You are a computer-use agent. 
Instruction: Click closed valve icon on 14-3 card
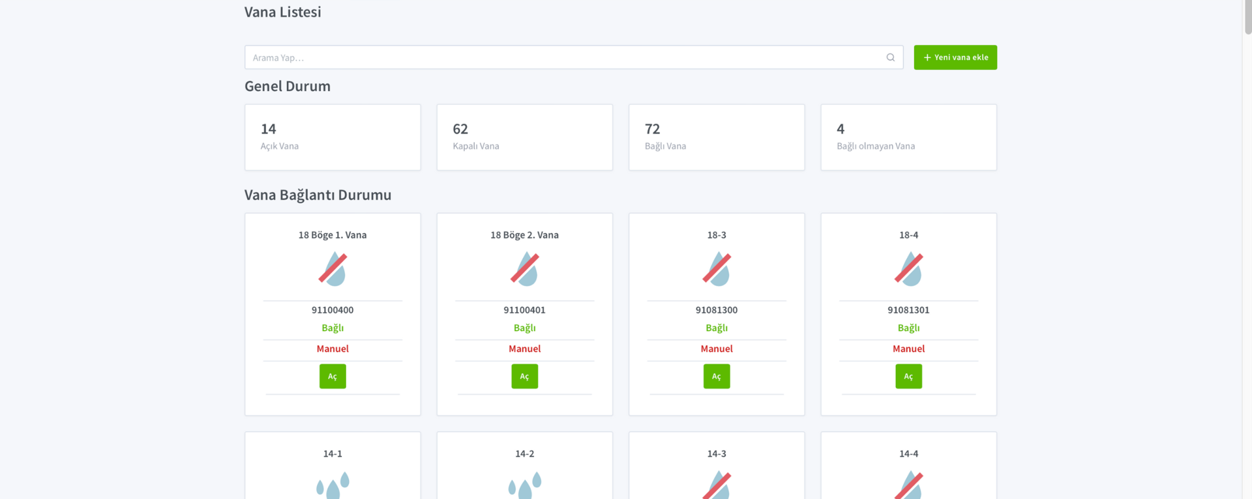coord(716,486)
